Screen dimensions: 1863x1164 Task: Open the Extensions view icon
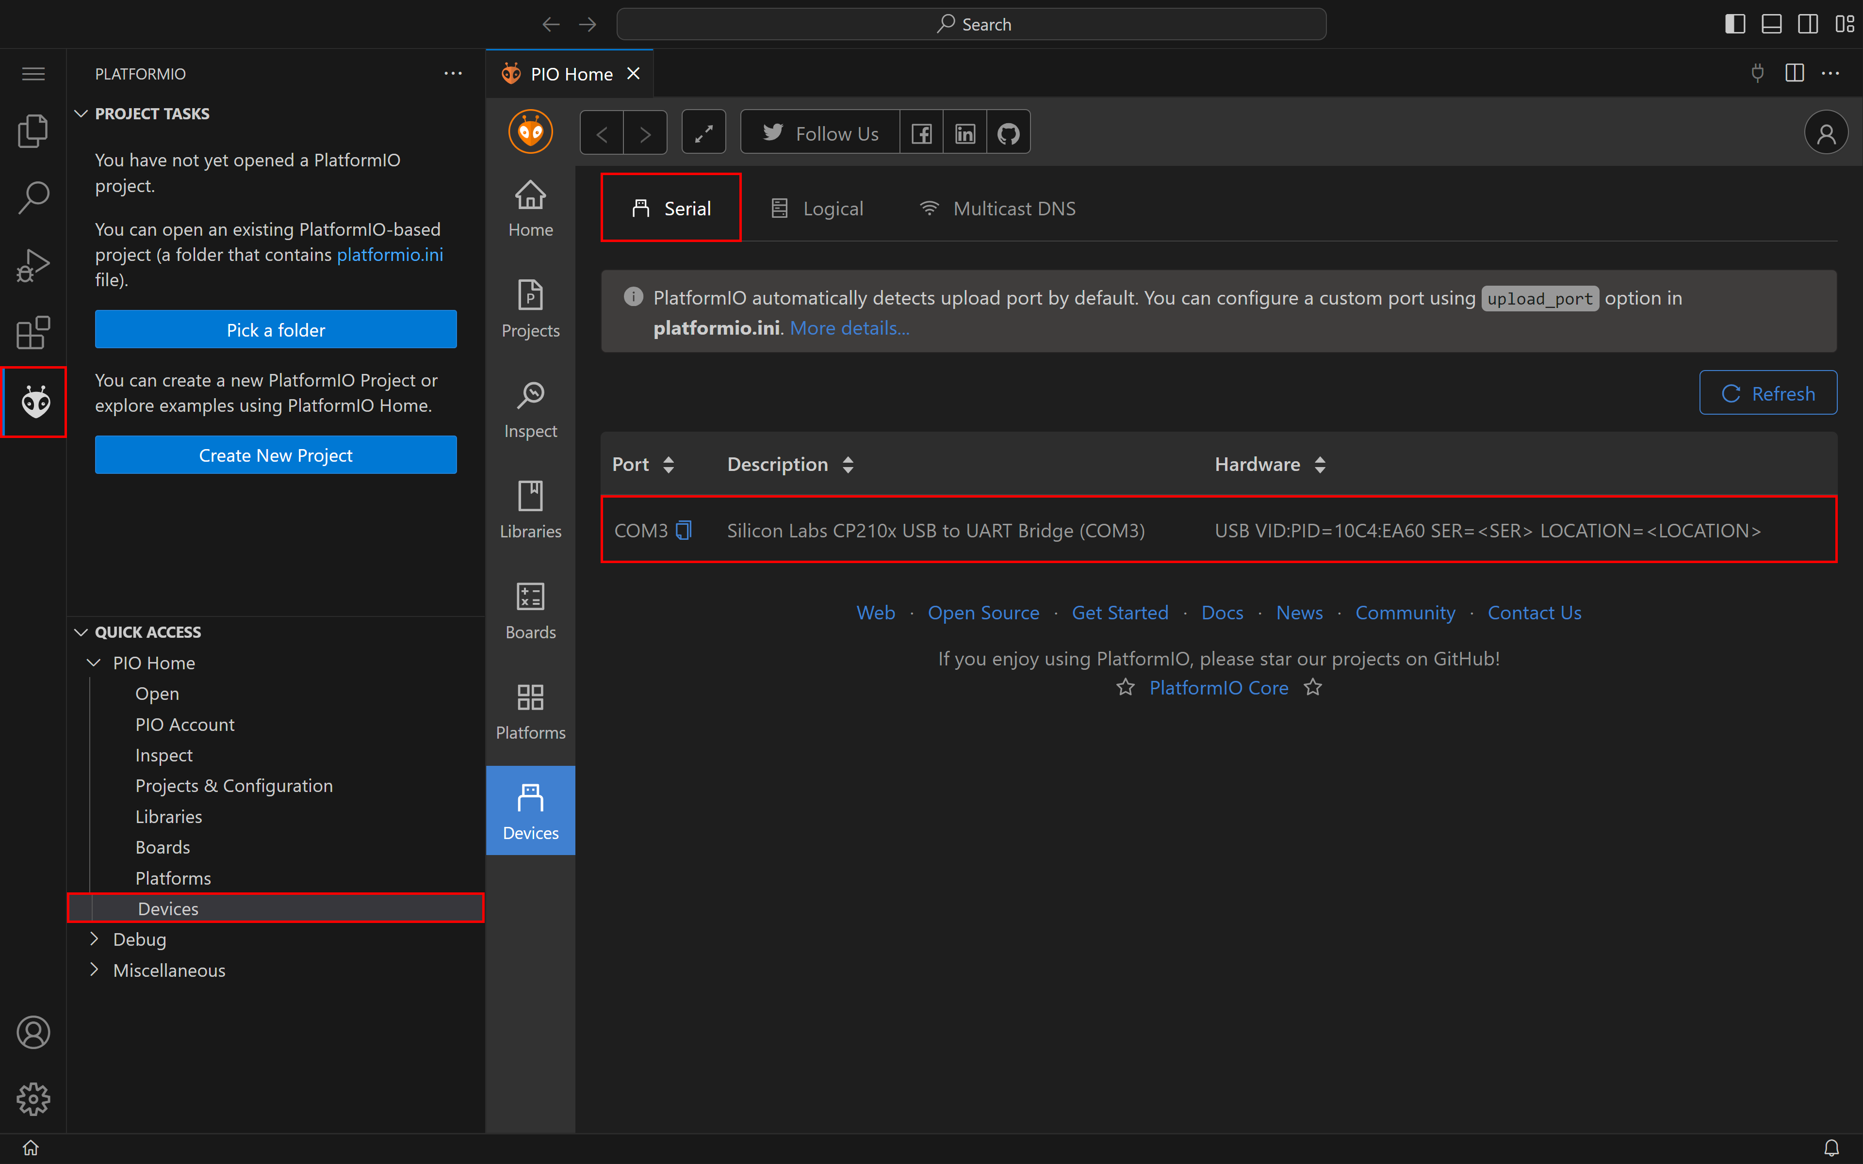[x=33, y=333]
